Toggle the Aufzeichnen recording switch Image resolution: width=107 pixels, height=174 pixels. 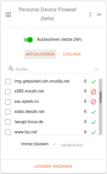[x=28, y=40]
